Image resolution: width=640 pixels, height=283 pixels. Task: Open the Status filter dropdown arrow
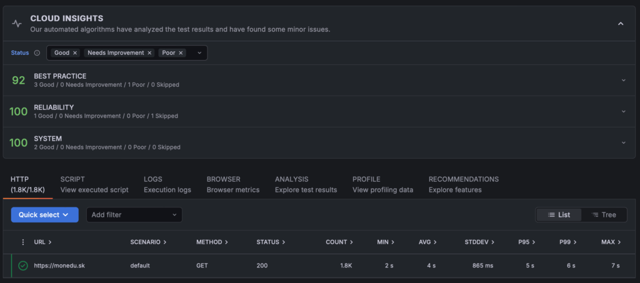[199, 52]
